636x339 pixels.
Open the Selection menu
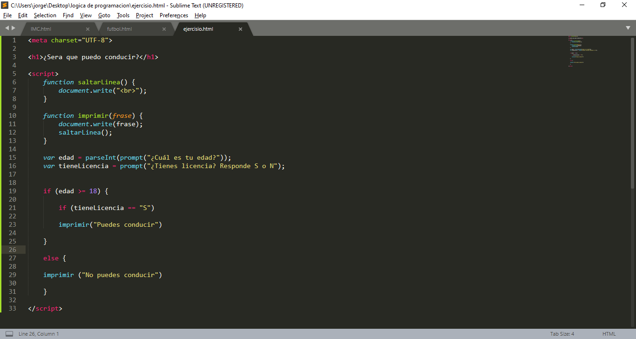(x=45, y=15)
